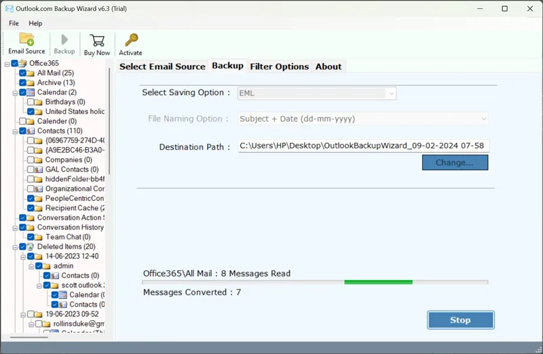Switch to the Backup tab
The image size is (543, 354).
coord(227,66)
